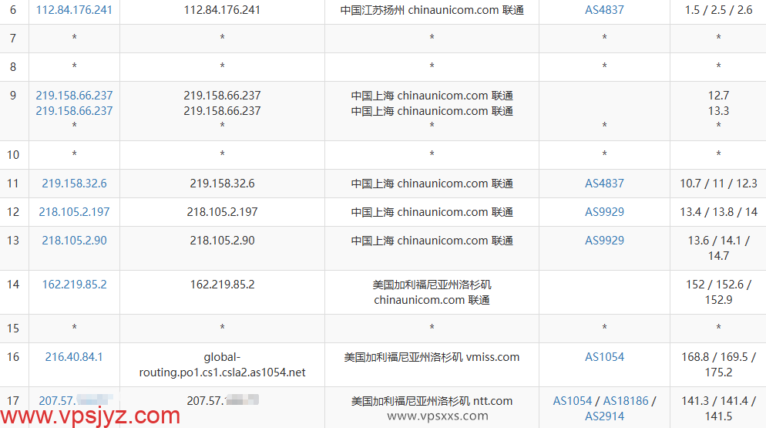Image resolution: width=766 pixels, height=428 pixels.
Task: Open IP link 162.219.85.2
Action: [74, 285]
